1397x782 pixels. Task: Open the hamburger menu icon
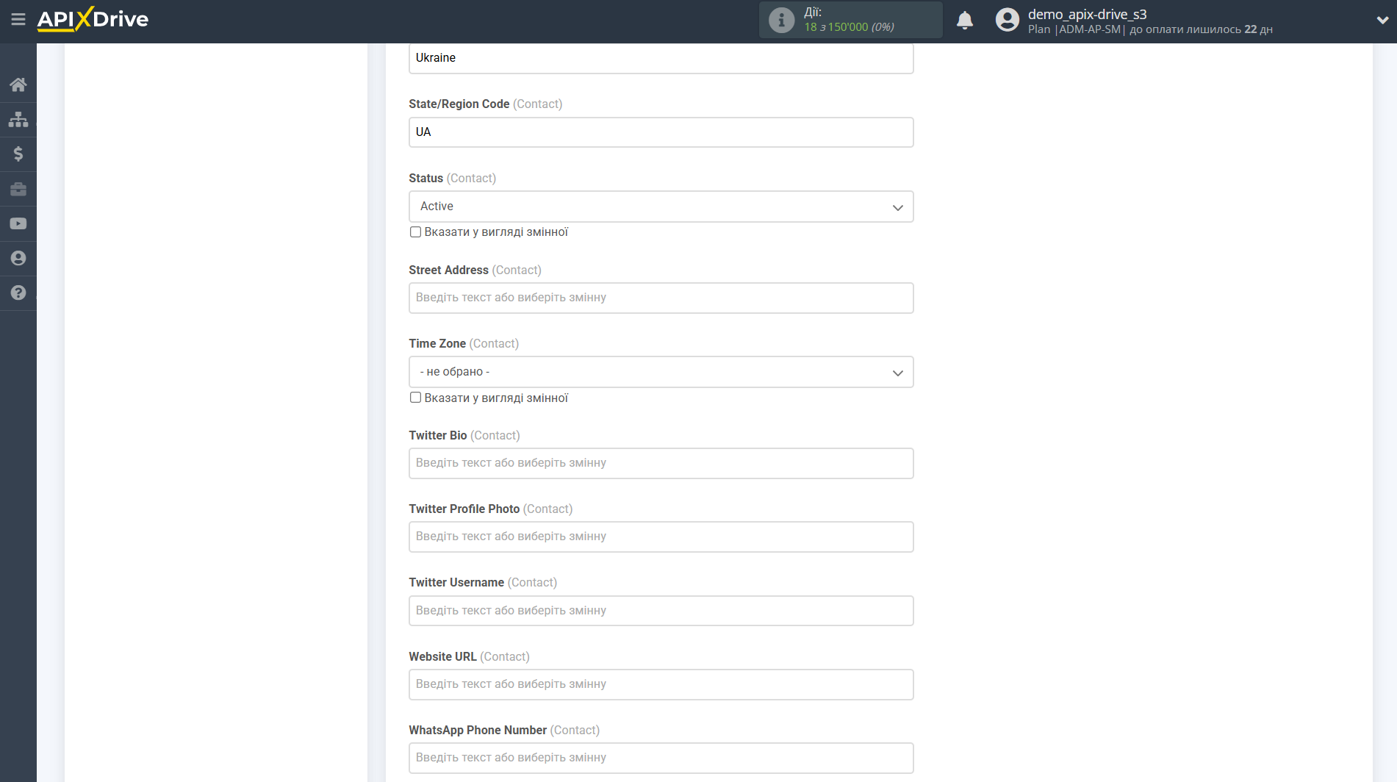[x=18, y=20]
